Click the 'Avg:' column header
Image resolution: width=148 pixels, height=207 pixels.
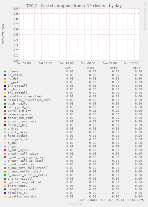(114, 68)
